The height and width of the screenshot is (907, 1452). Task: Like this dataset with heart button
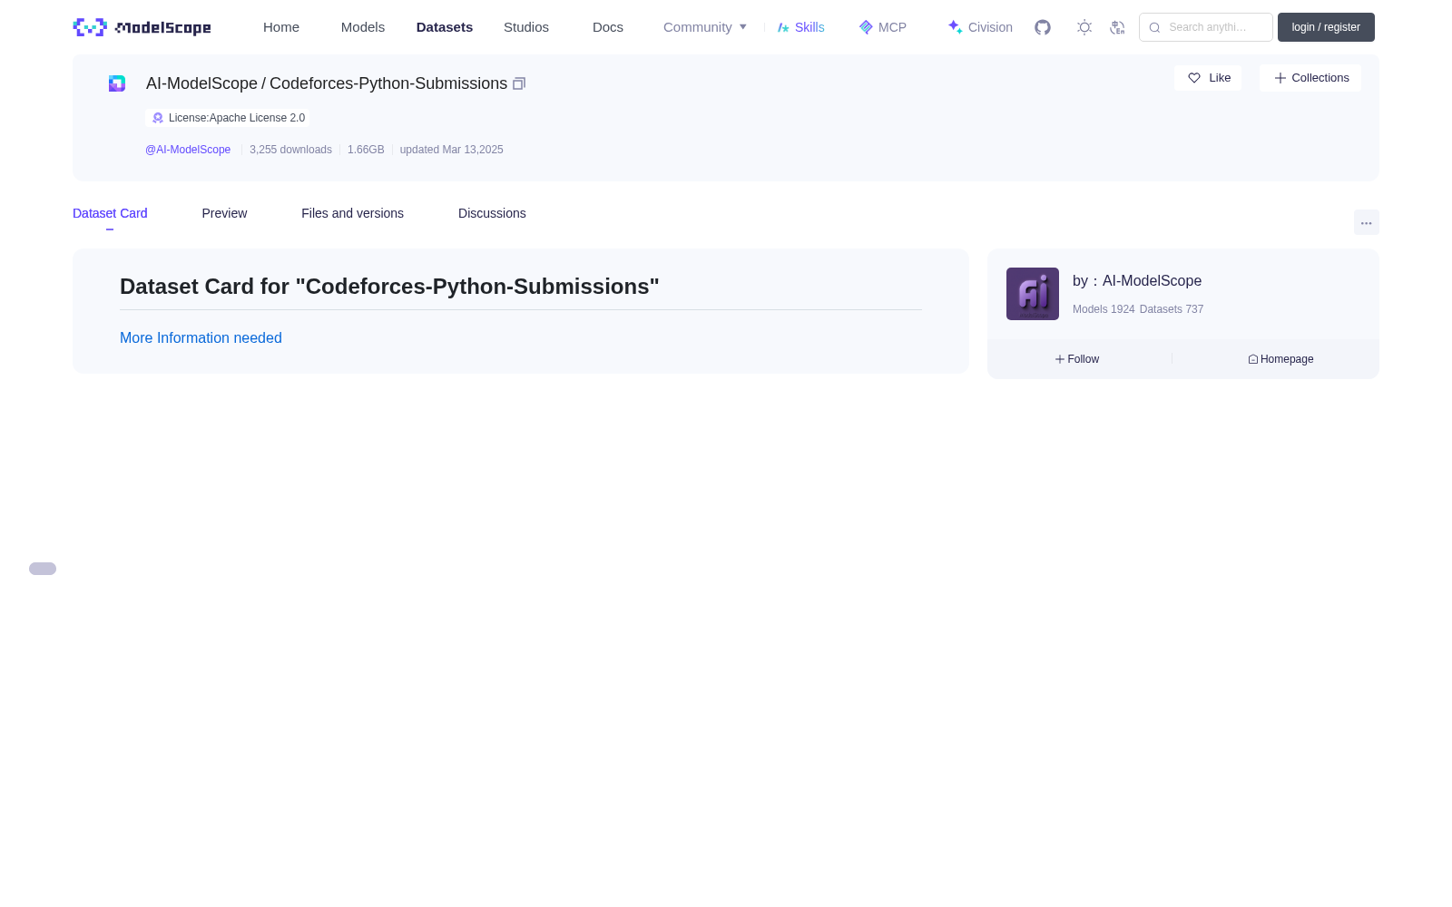1208,78
